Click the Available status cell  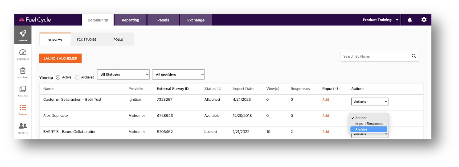pos(212,116)
